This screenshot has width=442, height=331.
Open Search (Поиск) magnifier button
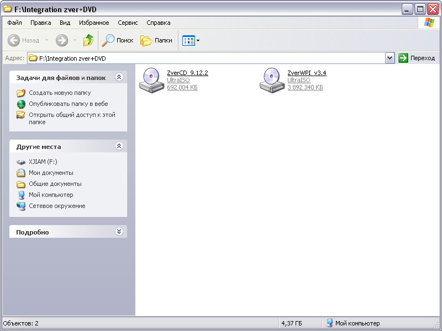coord(117,40)
